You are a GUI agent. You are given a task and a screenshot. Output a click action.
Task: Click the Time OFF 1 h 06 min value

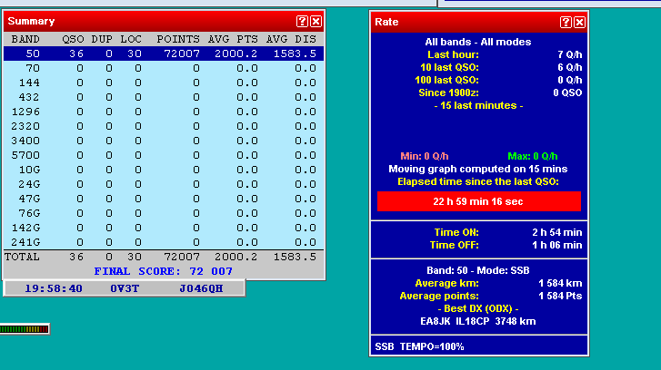click(556, 245)
